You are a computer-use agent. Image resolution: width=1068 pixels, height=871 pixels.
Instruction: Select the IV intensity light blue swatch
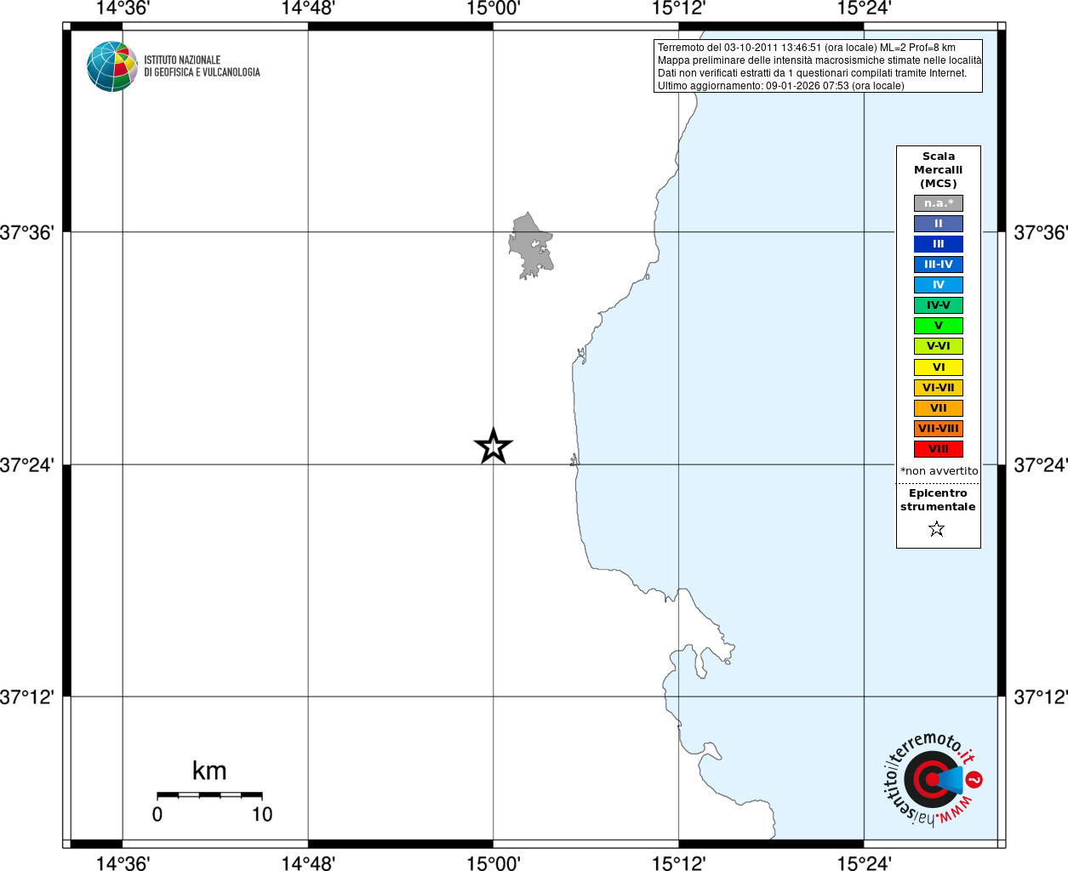tap(939, 285)
